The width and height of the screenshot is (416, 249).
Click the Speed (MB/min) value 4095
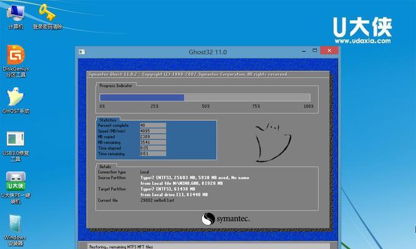(x=153, y=131)
